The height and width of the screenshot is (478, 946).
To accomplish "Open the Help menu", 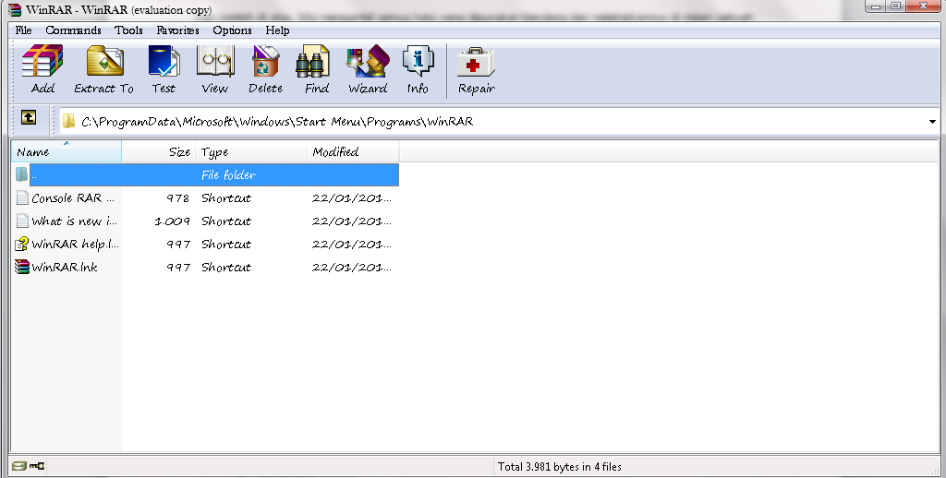I will pyautogui.click(x=277, y=30).
